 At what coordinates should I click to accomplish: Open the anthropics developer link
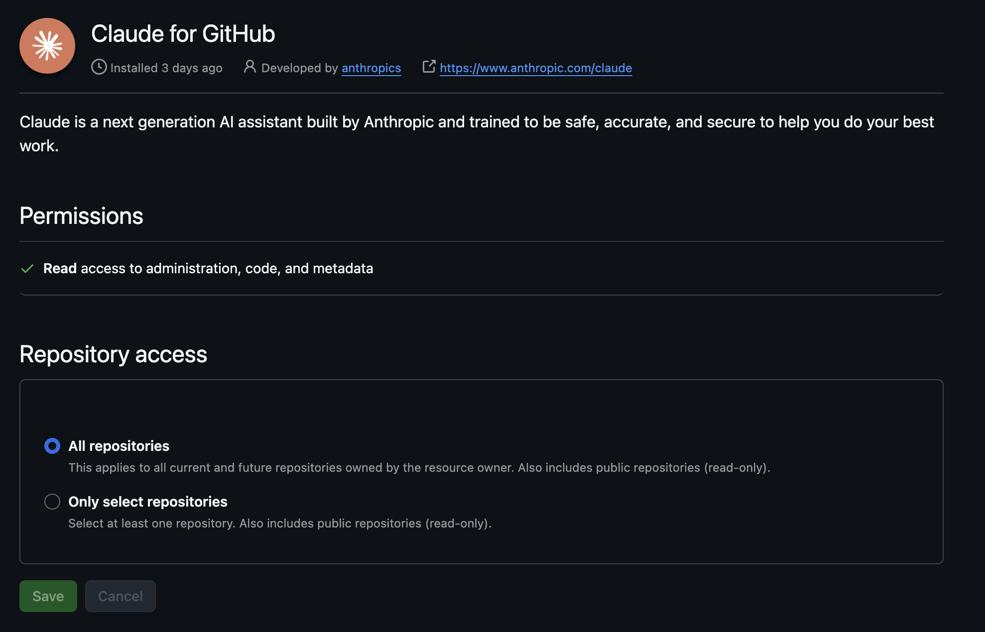pyautogui.click(x=371, y=68)
